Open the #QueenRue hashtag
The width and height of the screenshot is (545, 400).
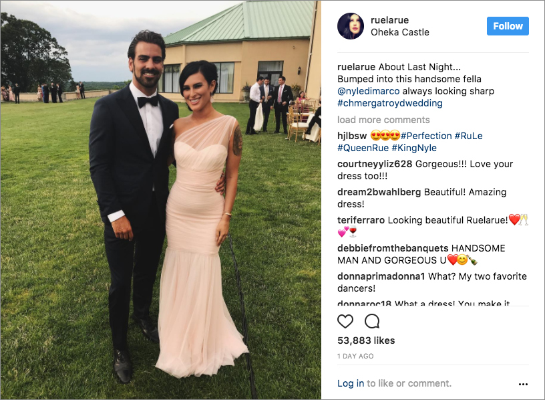point(363,148)
